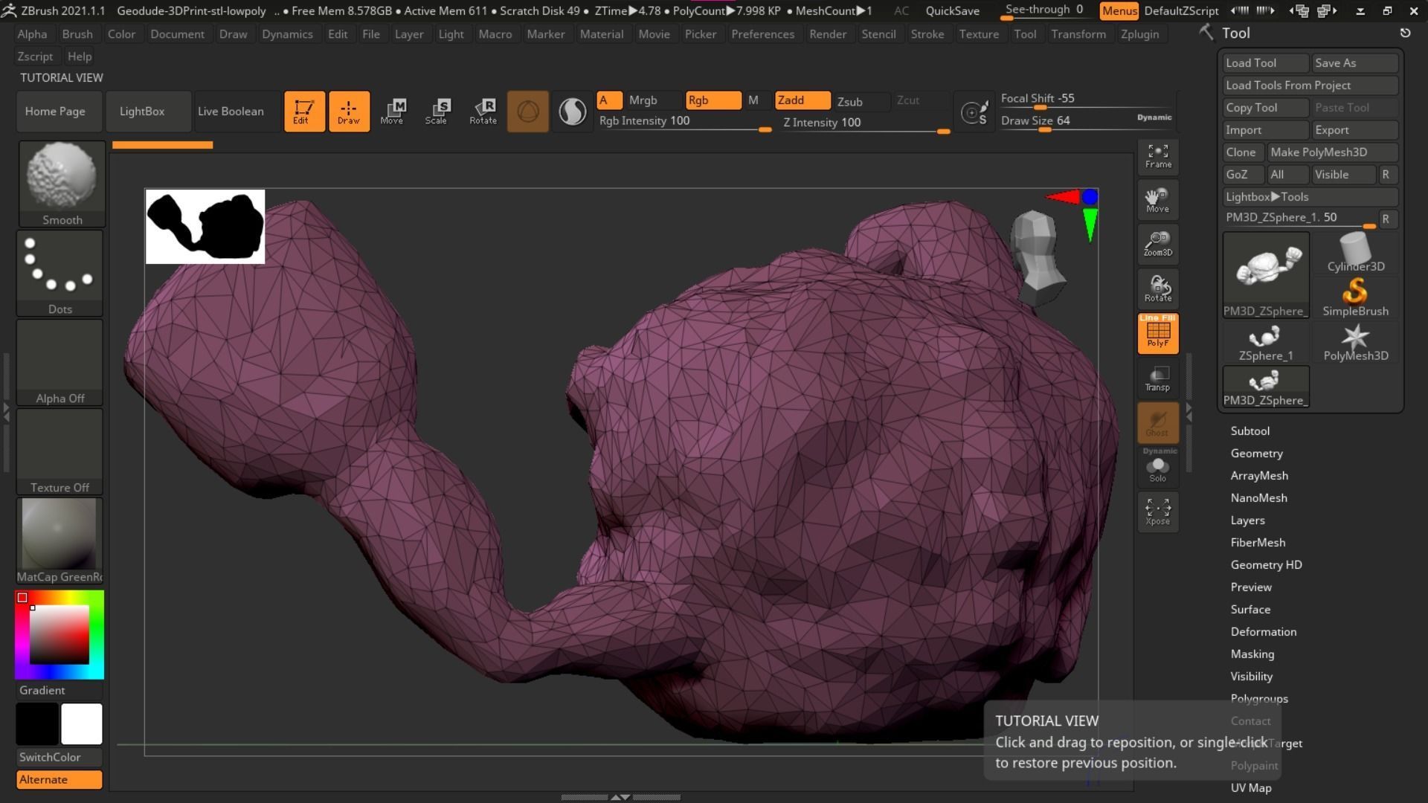
Task: Click the Frame view icon
Action: [x=1158, y=156]
